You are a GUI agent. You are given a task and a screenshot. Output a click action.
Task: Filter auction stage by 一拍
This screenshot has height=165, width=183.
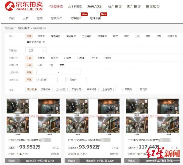click(x=40, y=65)
